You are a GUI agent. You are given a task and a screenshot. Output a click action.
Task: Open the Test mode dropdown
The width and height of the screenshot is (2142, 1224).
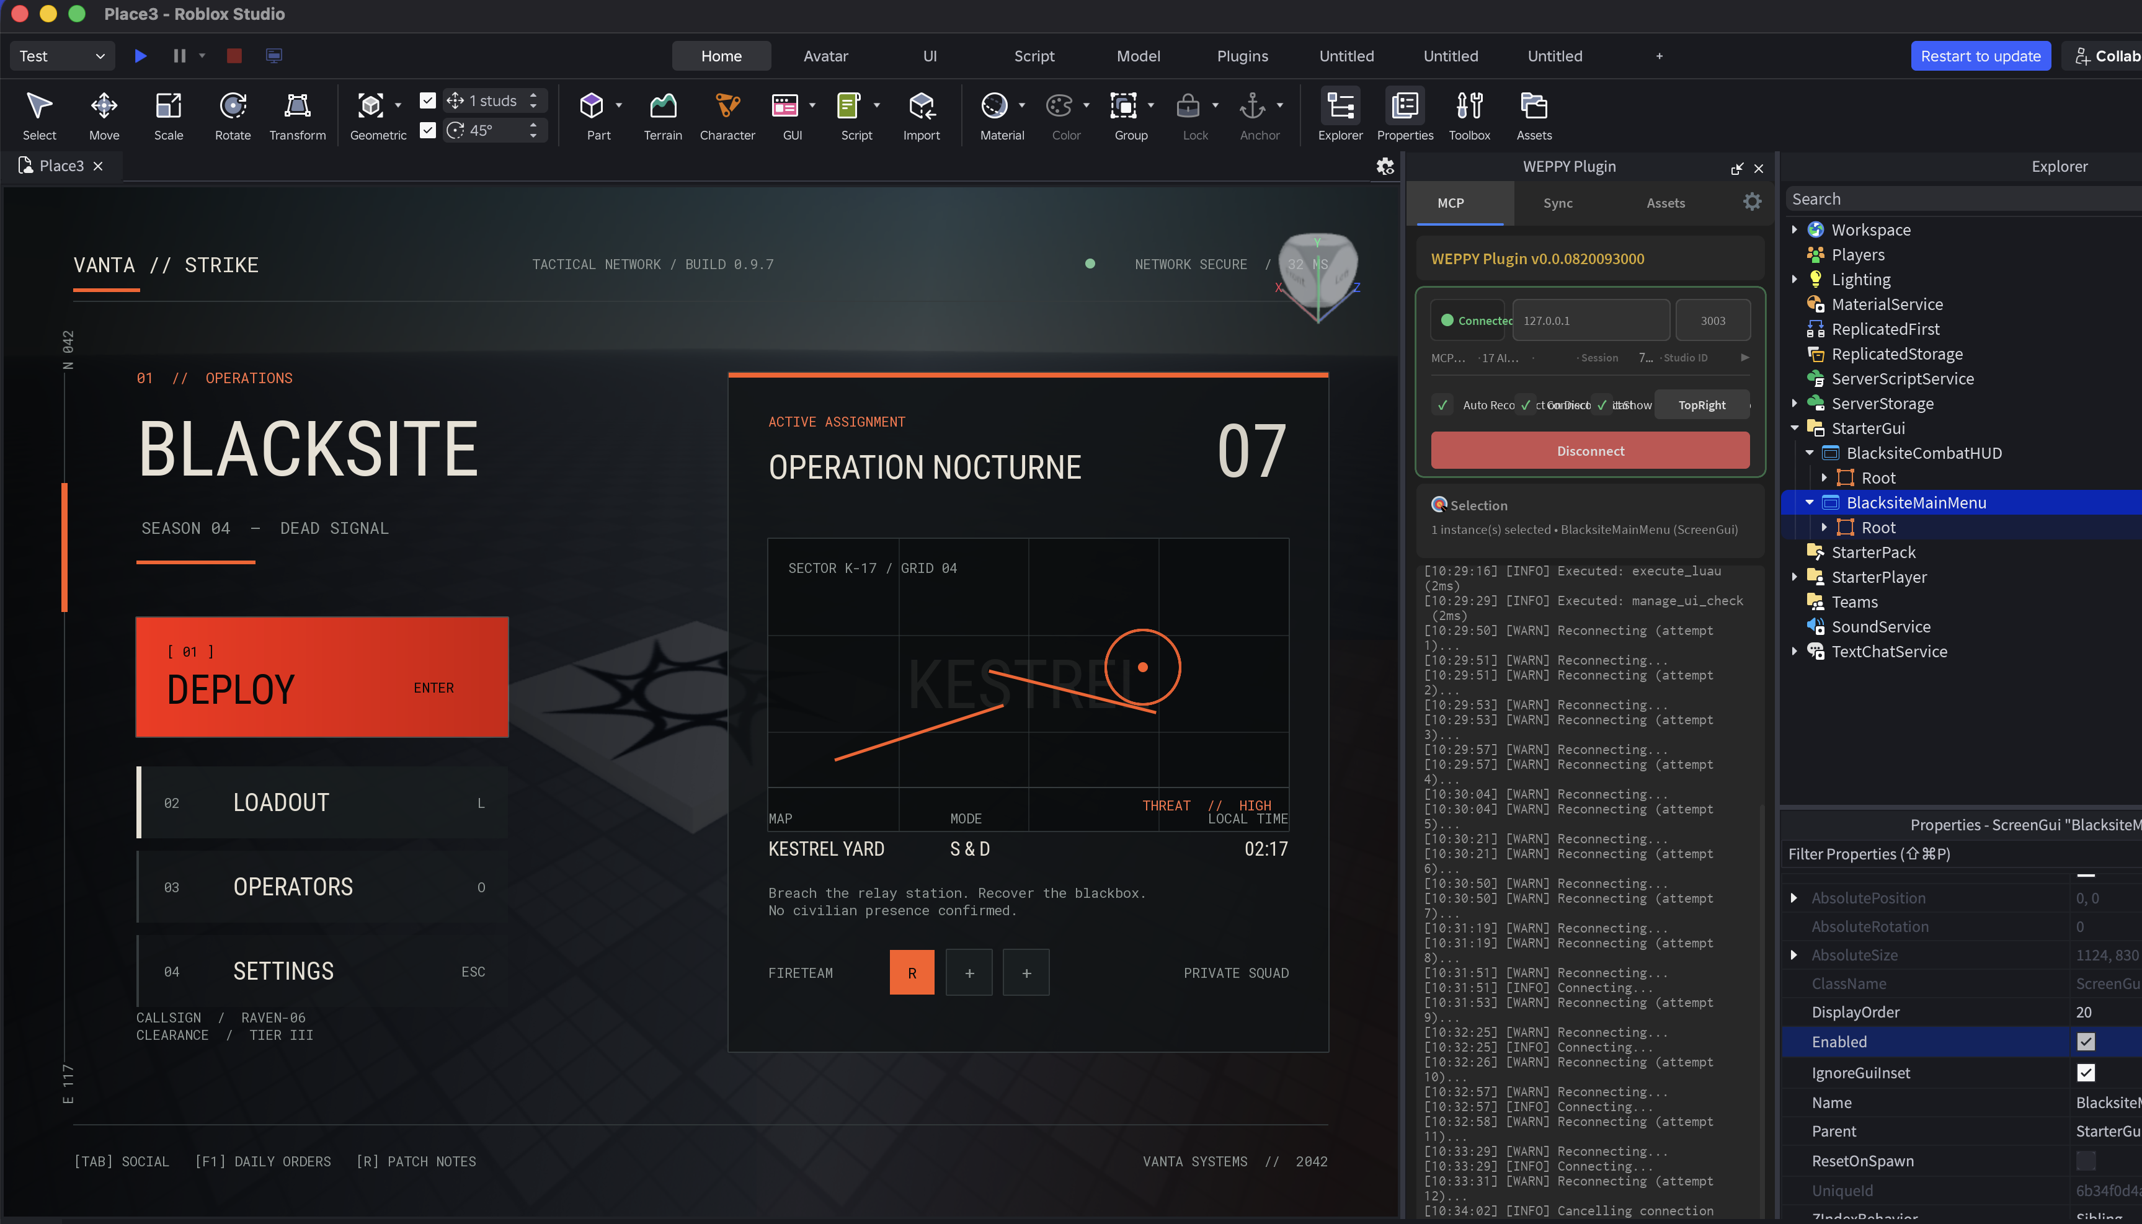tap(61, 55)
